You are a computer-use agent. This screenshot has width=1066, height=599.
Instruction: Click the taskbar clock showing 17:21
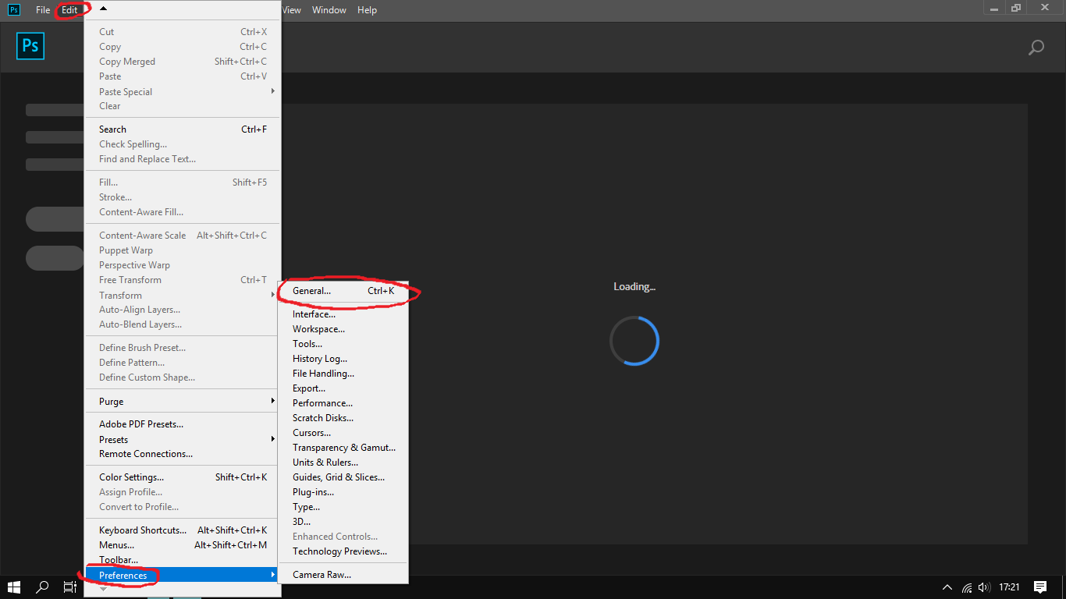click(1011, 587)
